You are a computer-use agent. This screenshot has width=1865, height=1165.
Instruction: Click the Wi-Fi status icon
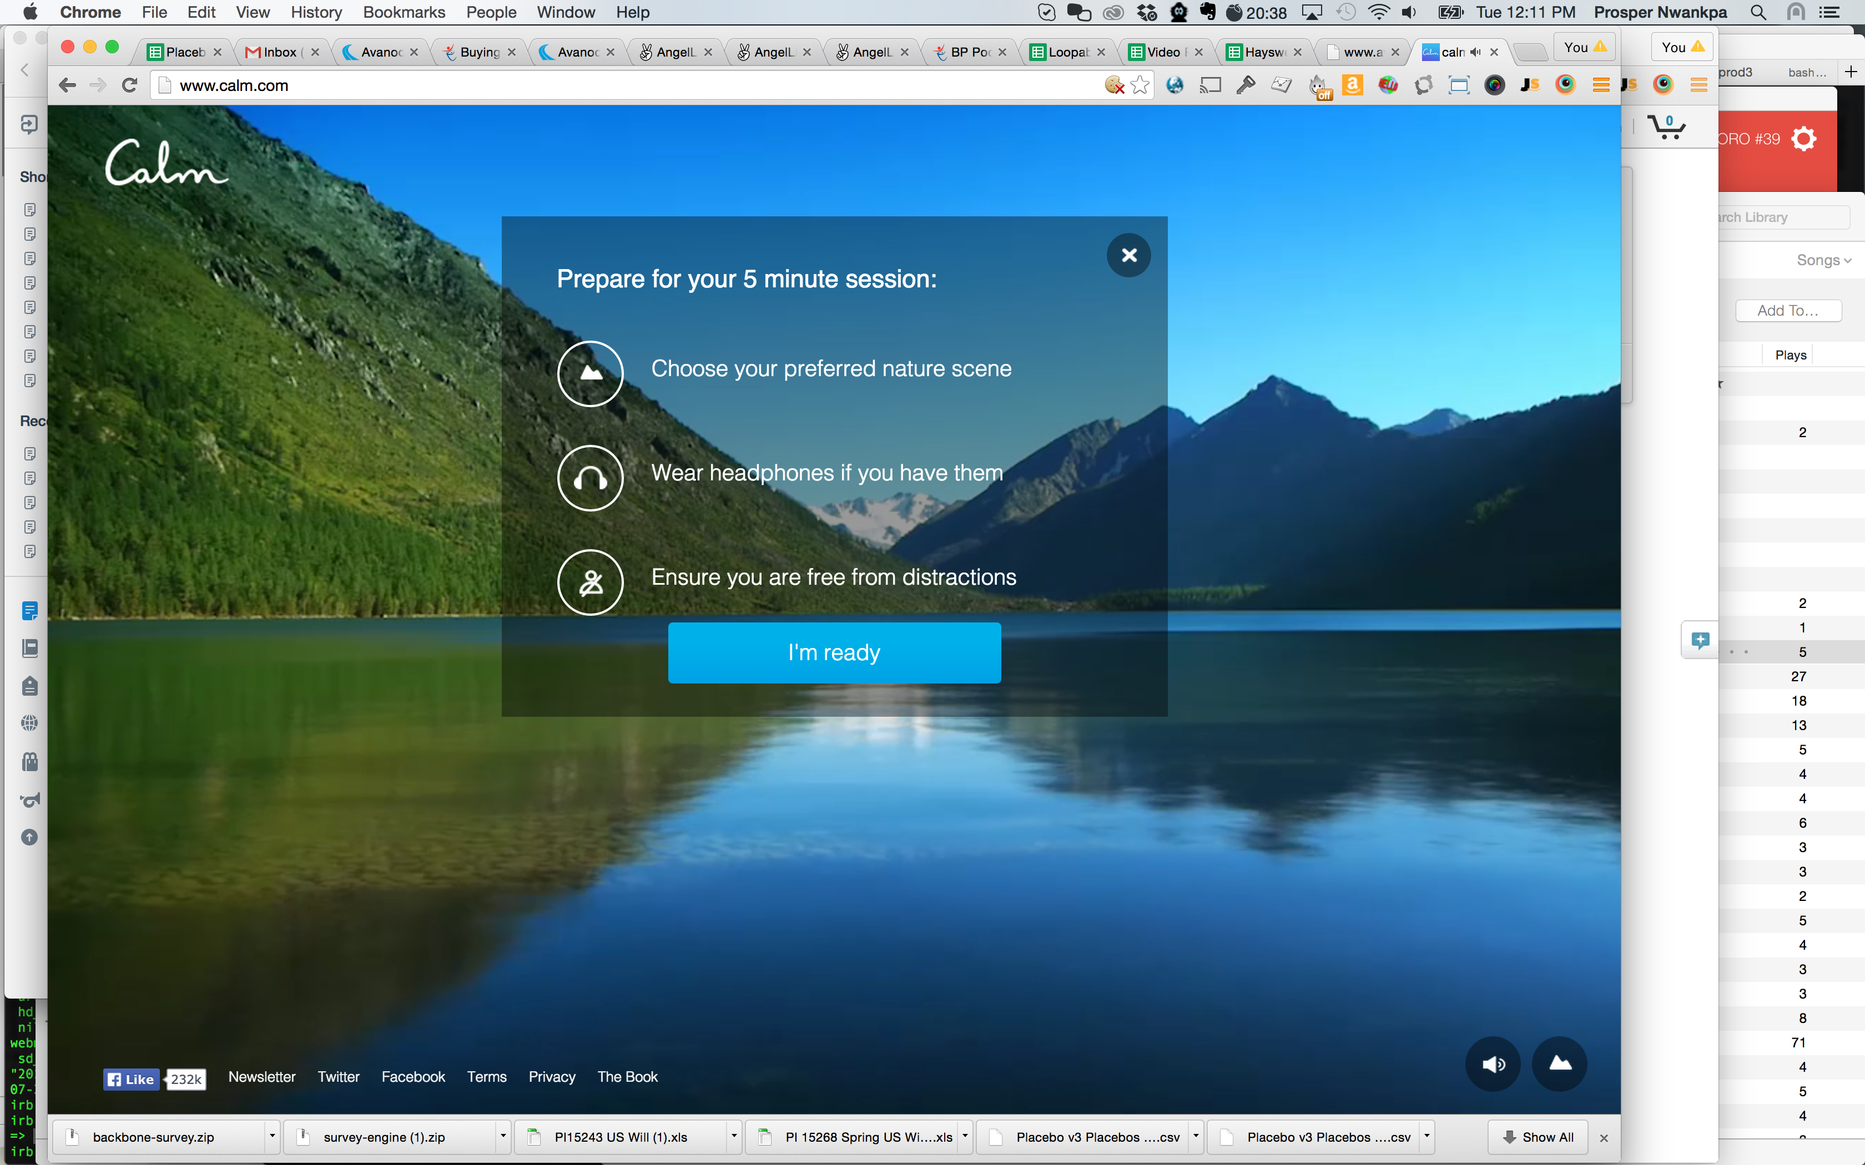[1378, 12]
